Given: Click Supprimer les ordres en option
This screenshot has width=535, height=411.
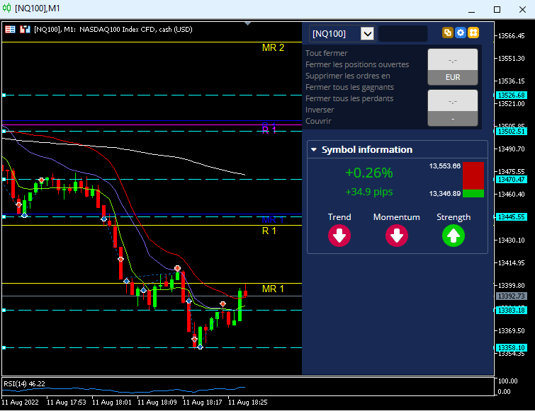Looking at the screenshot, I should click(x=347, y=76).
